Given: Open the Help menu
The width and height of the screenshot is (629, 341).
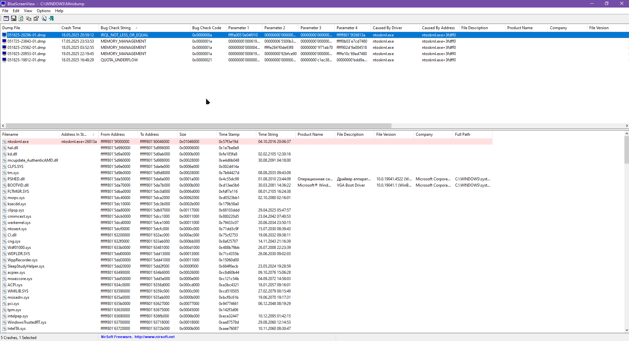Looking at the screenshot, I should click(x=59, y=11).
